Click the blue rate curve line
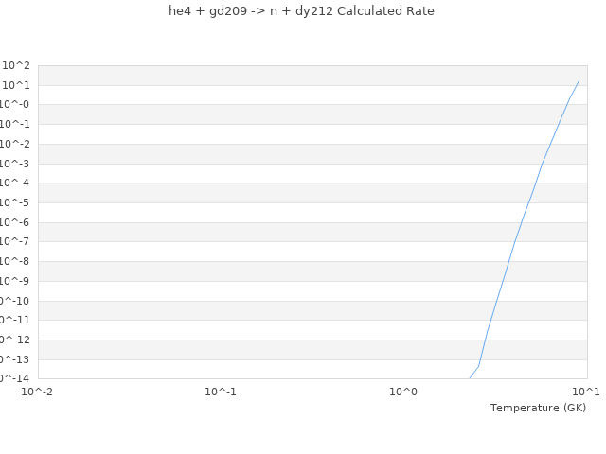606x454 pixels. coord(514,242)
